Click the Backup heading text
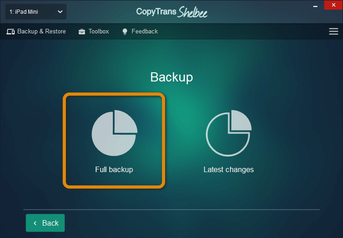Viewport: 343px width, 238px height. tap(171, 77)
